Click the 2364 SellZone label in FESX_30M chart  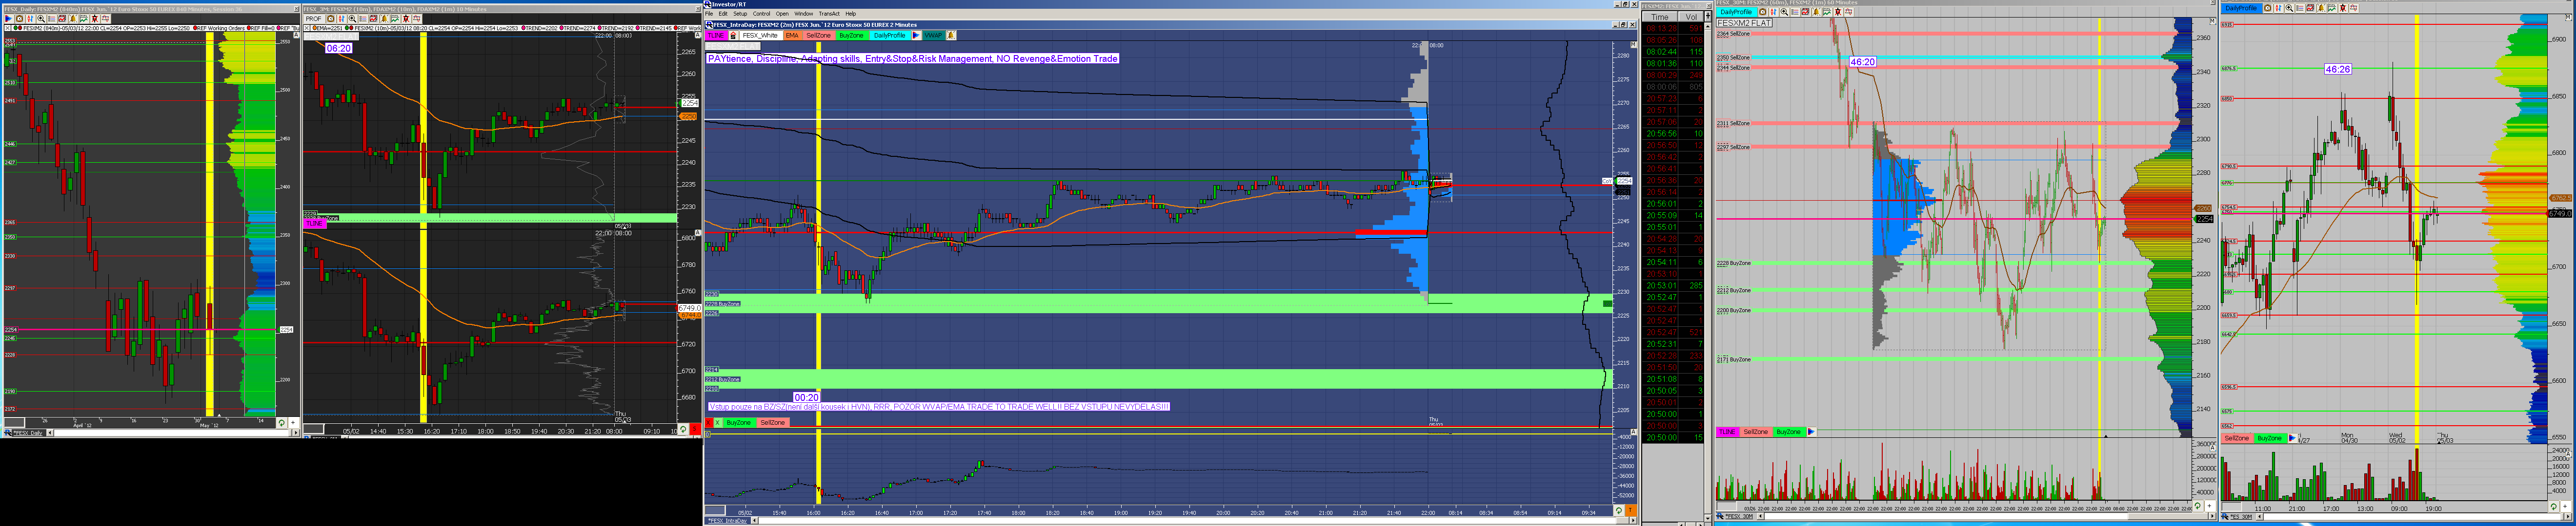pos(1733,34)
